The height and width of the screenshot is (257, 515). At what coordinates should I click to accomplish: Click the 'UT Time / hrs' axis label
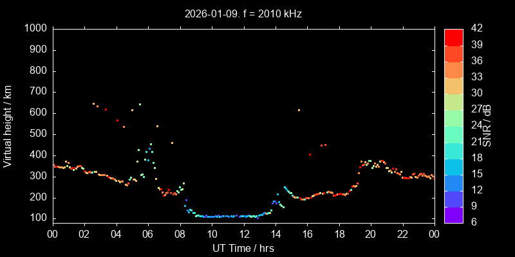click(243, 248)
